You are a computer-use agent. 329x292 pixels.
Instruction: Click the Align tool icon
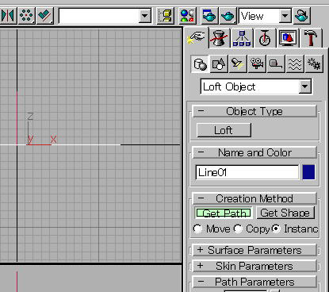[x=45, y=16]
